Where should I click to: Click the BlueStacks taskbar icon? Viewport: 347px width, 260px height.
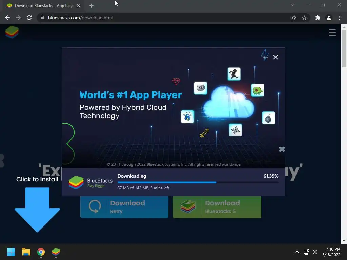56,252
